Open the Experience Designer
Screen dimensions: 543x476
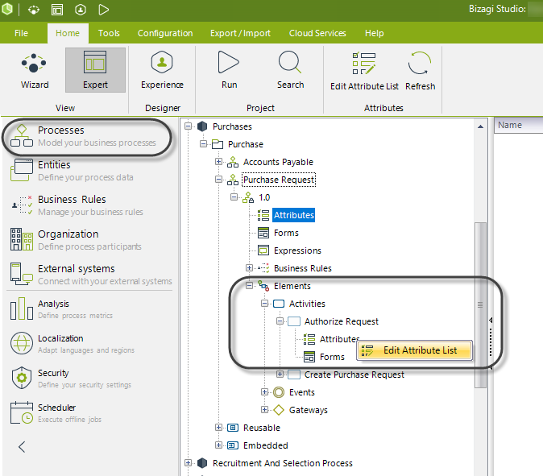[162, 70]
